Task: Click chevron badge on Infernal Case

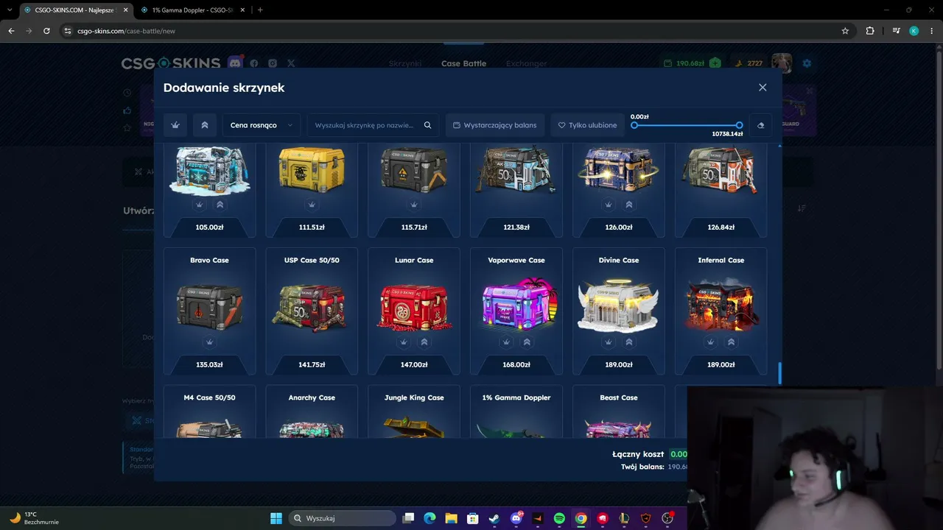Action: tap(732, 342)
